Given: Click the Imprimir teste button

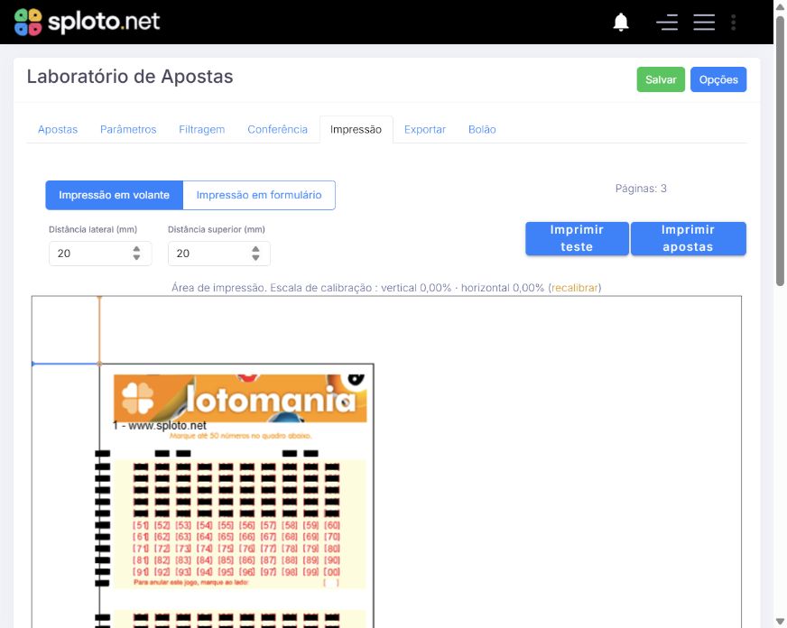Looking at the screenshot, I should pos(577,238).
